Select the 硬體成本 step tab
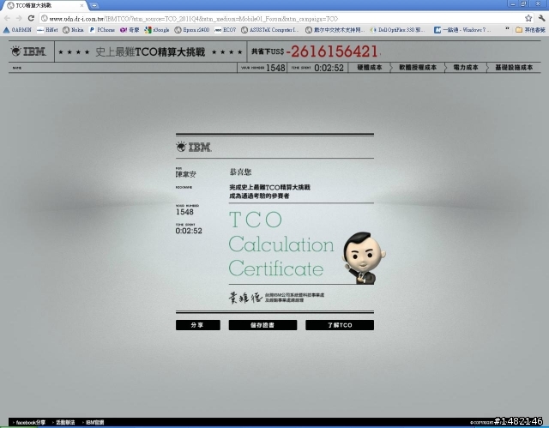 pos(370,67)
